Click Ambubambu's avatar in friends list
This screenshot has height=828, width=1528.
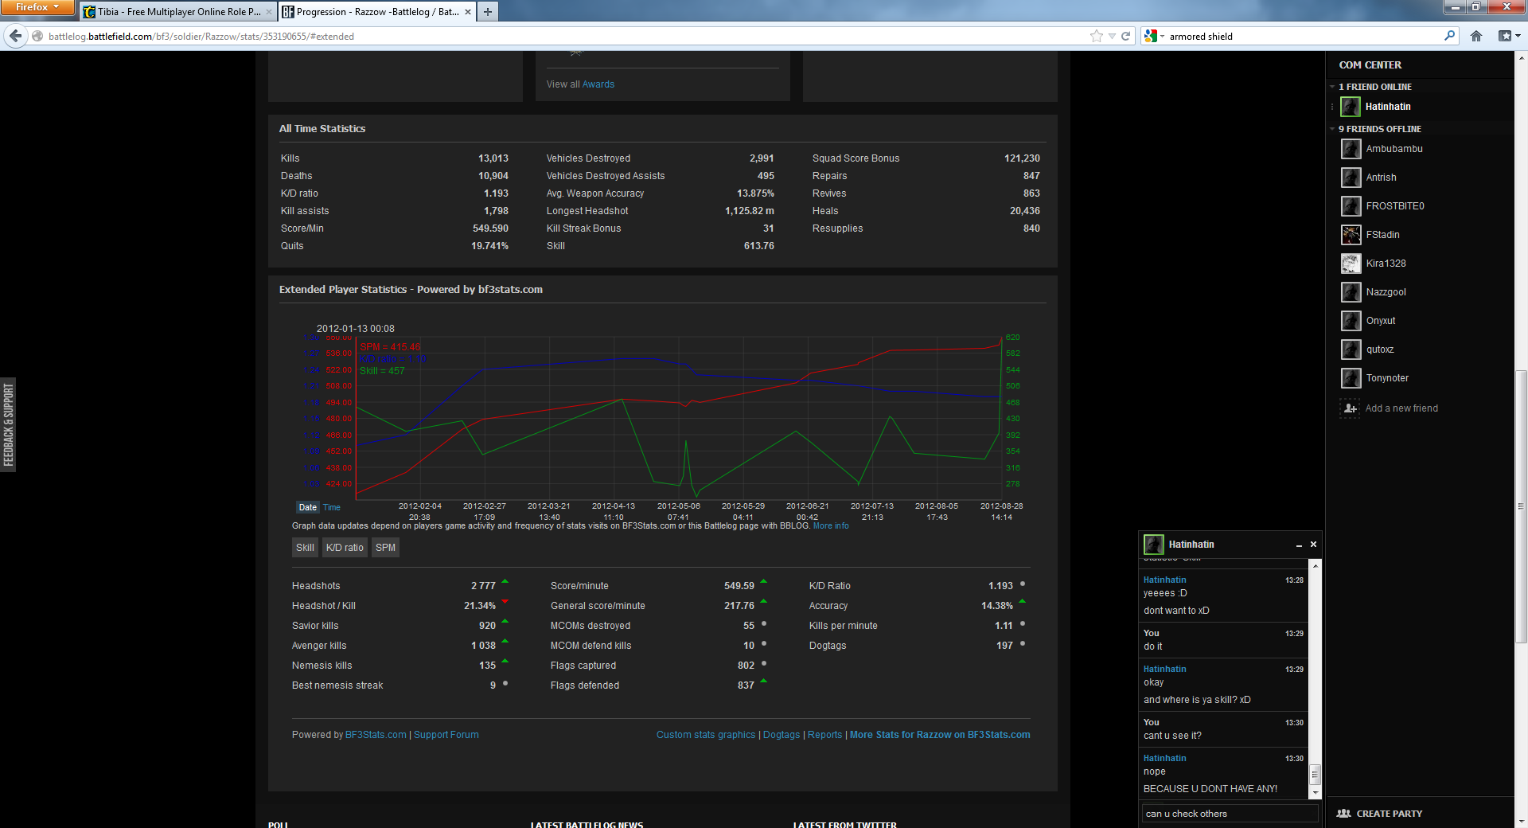click(x=1351, y=149)
